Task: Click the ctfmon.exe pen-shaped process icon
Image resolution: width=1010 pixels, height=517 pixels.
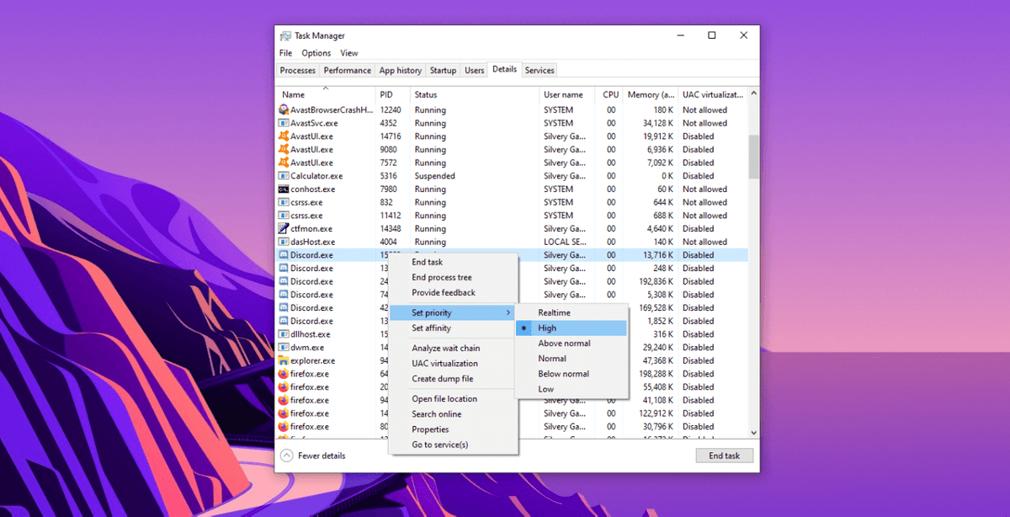Action: point(284,228)
